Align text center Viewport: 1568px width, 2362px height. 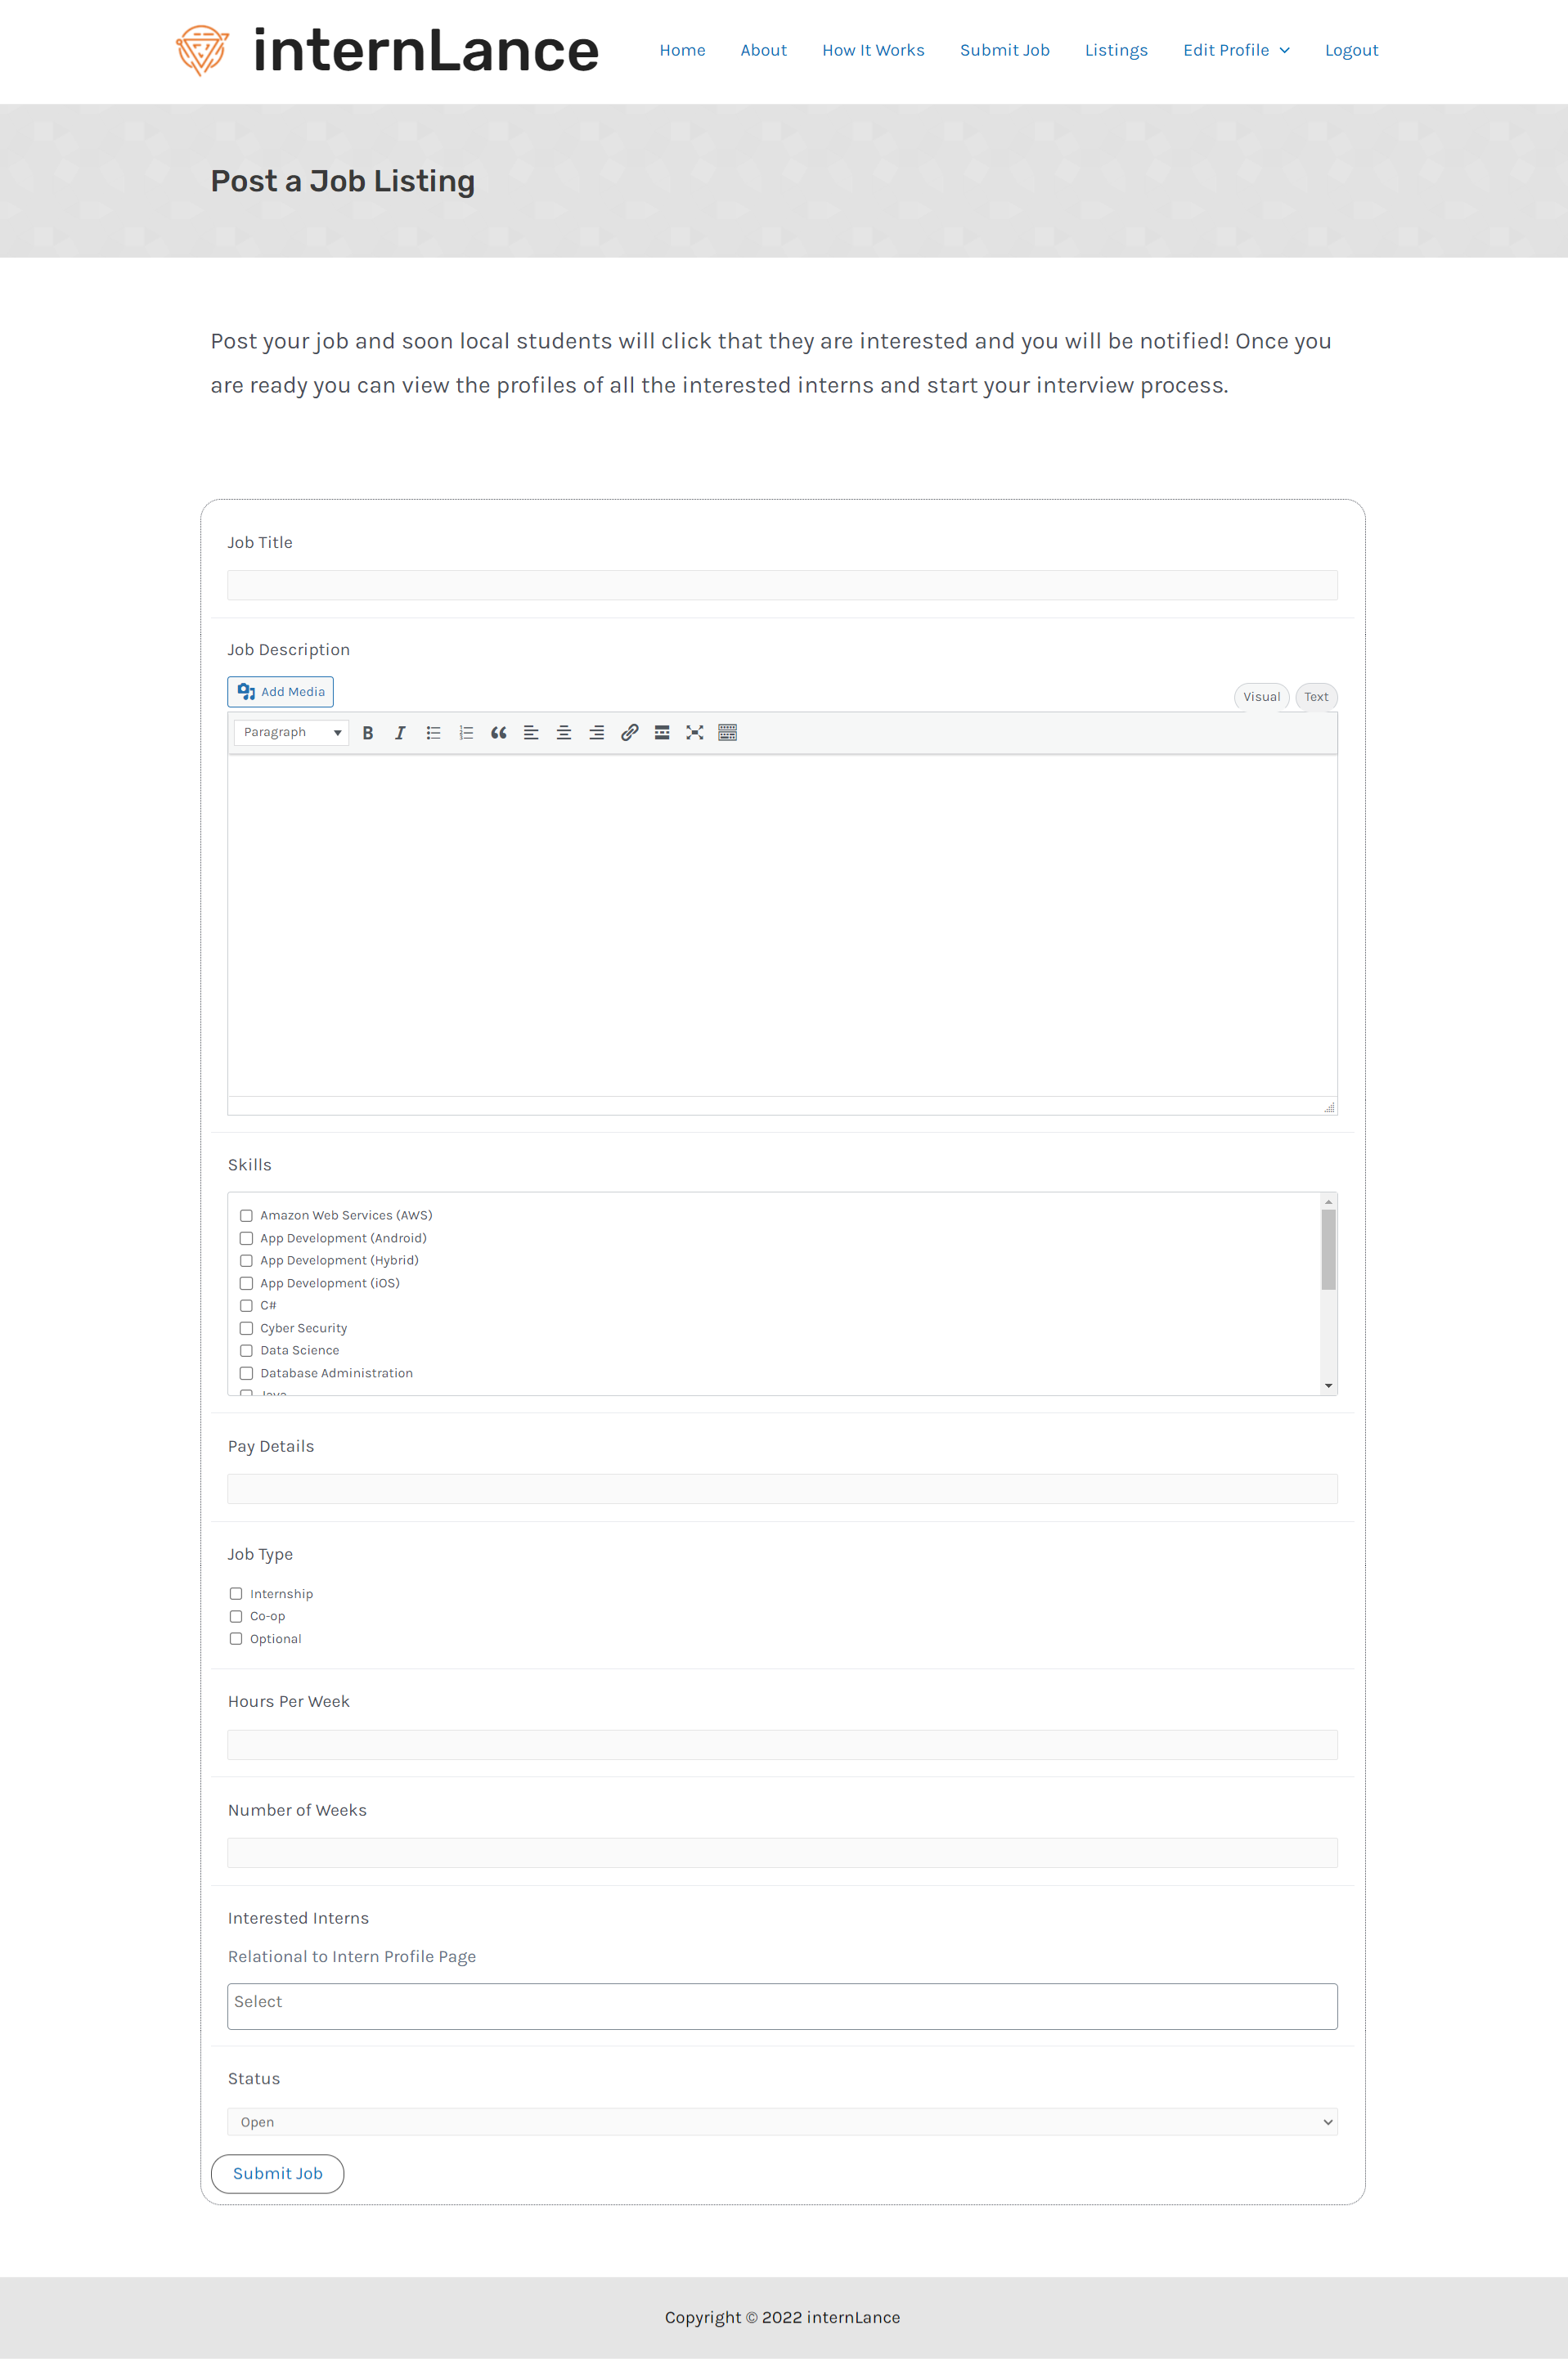tap(564, 733)
